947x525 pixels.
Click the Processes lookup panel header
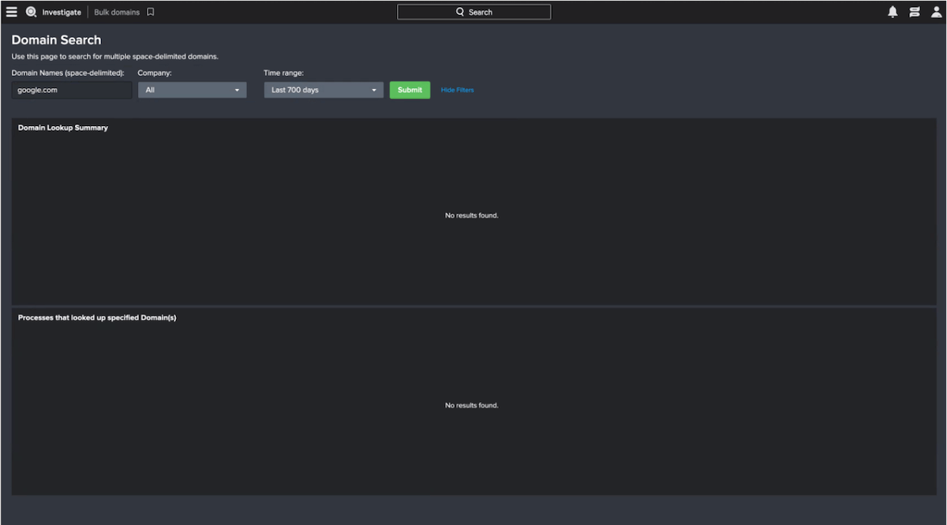click(96, 317)
